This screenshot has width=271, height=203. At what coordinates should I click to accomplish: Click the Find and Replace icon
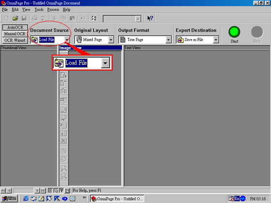[94, 18]
